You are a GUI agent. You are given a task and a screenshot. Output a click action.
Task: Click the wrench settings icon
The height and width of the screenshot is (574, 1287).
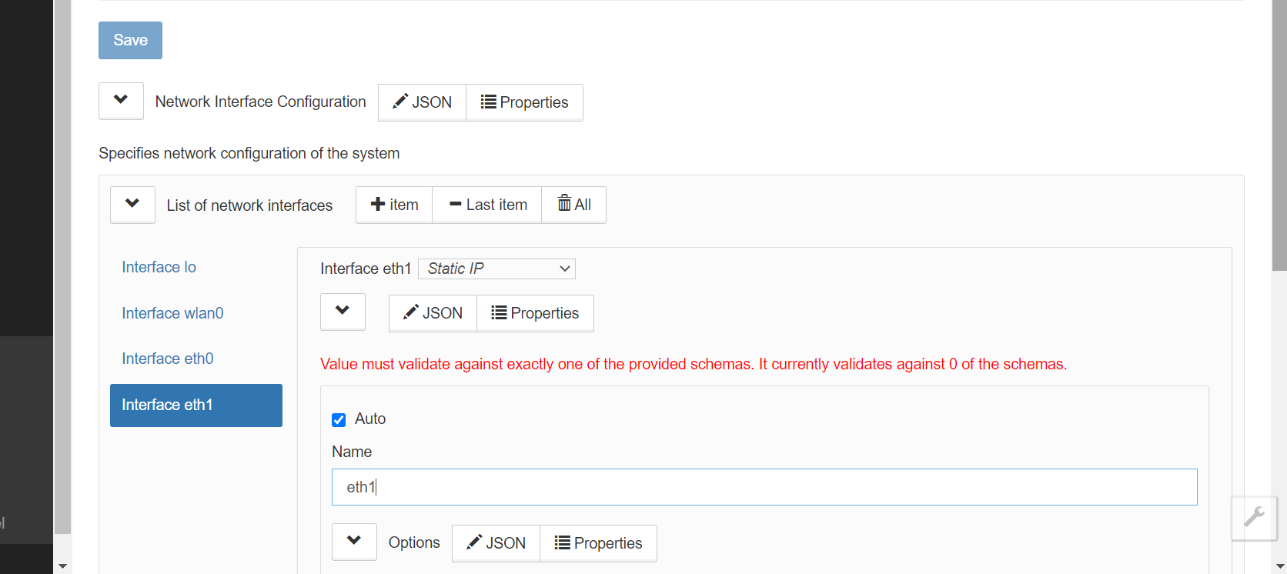click(x=1254, y=516)
